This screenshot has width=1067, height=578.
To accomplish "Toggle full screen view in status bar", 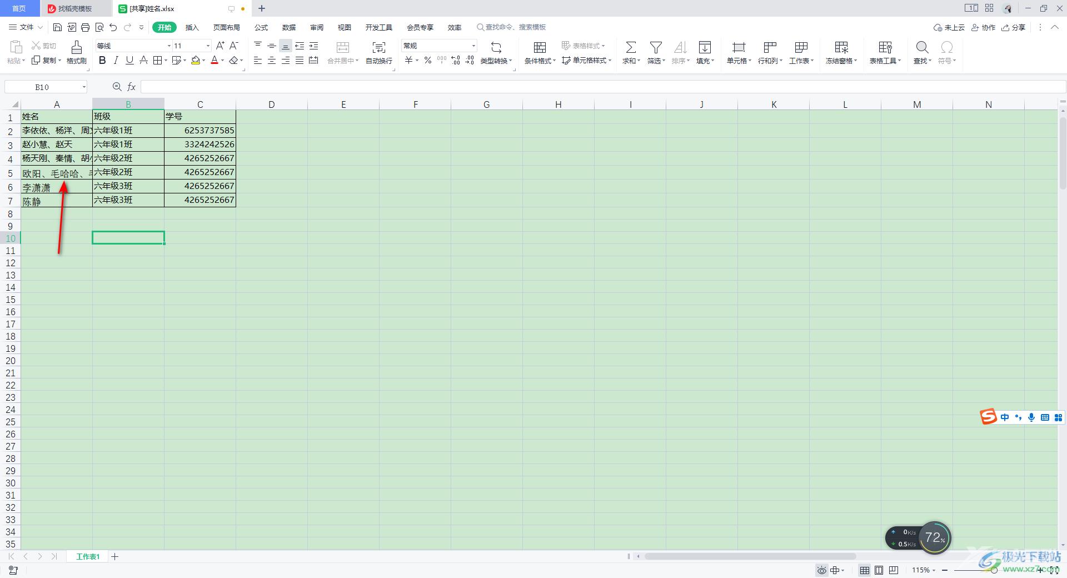I will coord(1054,570).
